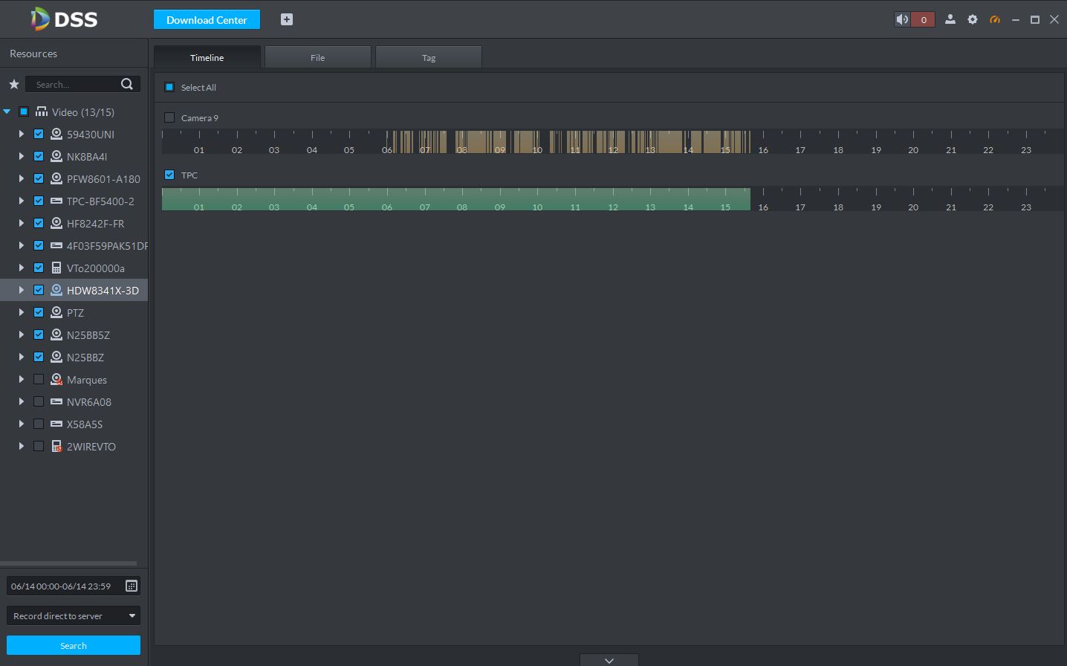
Task: Click the recorder icon of 4F03F59PAK51DF
Action: click(x=56, y=245)
